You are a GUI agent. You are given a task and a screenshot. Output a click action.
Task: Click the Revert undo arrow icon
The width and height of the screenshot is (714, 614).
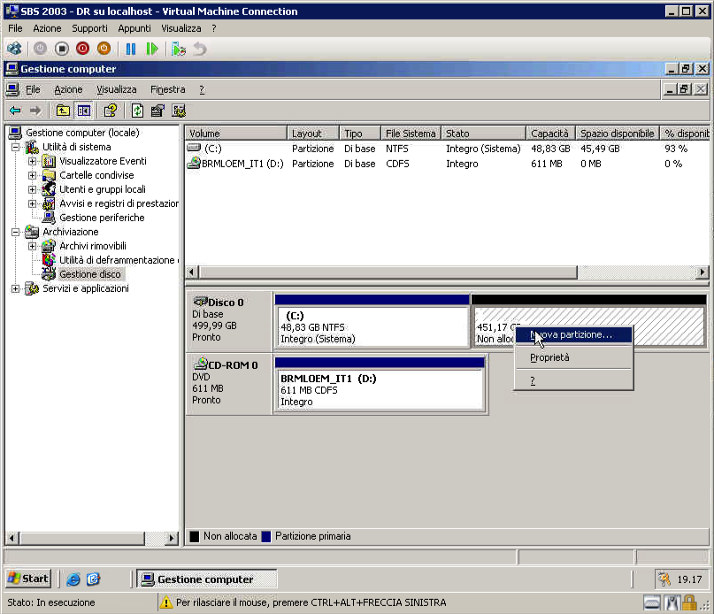click(200, 49)
